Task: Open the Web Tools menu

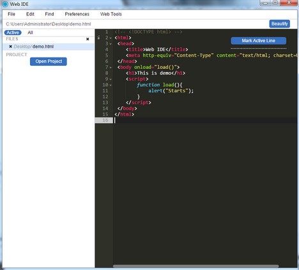Action: 111,14
